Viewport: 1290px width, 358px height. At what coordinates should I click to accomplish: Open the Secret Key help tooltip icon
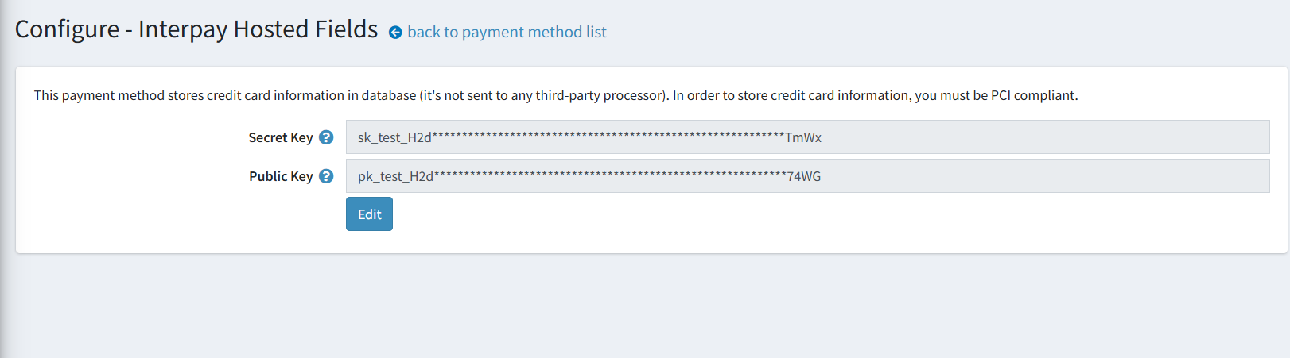pos(326,137)
